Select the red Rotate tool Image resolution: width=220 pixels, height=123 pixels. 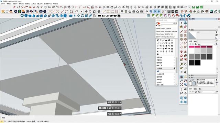tap(181, 56)
